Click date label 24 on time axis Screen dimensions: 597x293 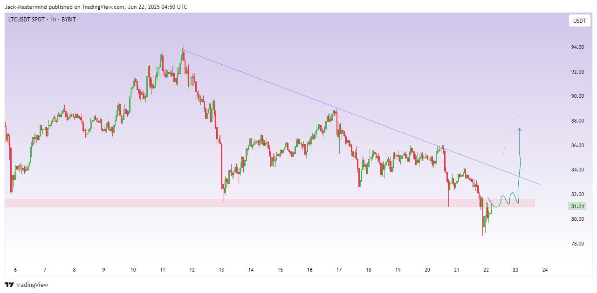click(x=545, y=270)
